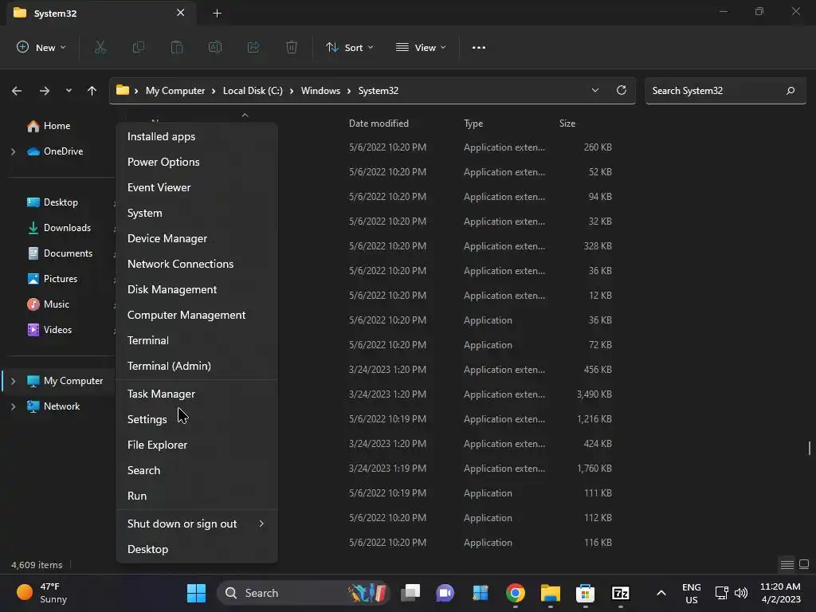Image resolution: width=816 pixels, height=612 pixels.
Task: Click Windows in the breadcrumb path
Action: (320, 91)
